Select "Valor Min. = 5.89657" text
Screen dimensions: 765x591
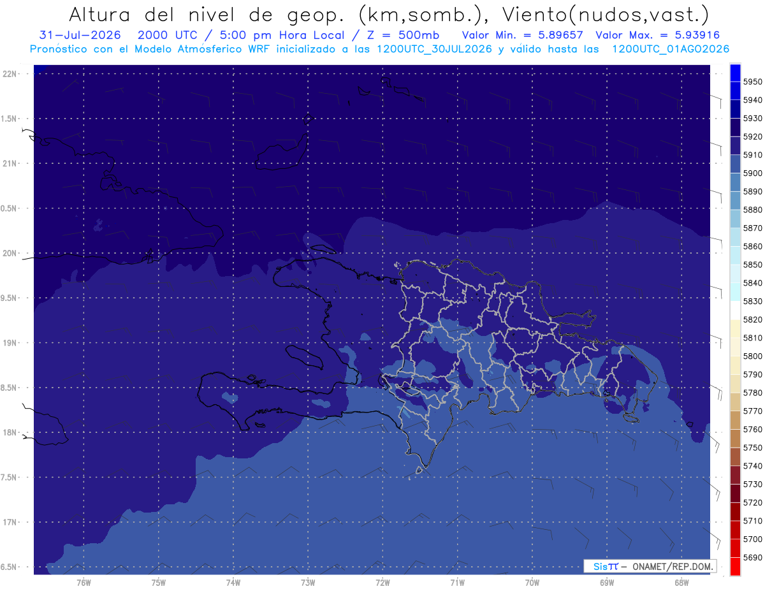tap(523, 35)
